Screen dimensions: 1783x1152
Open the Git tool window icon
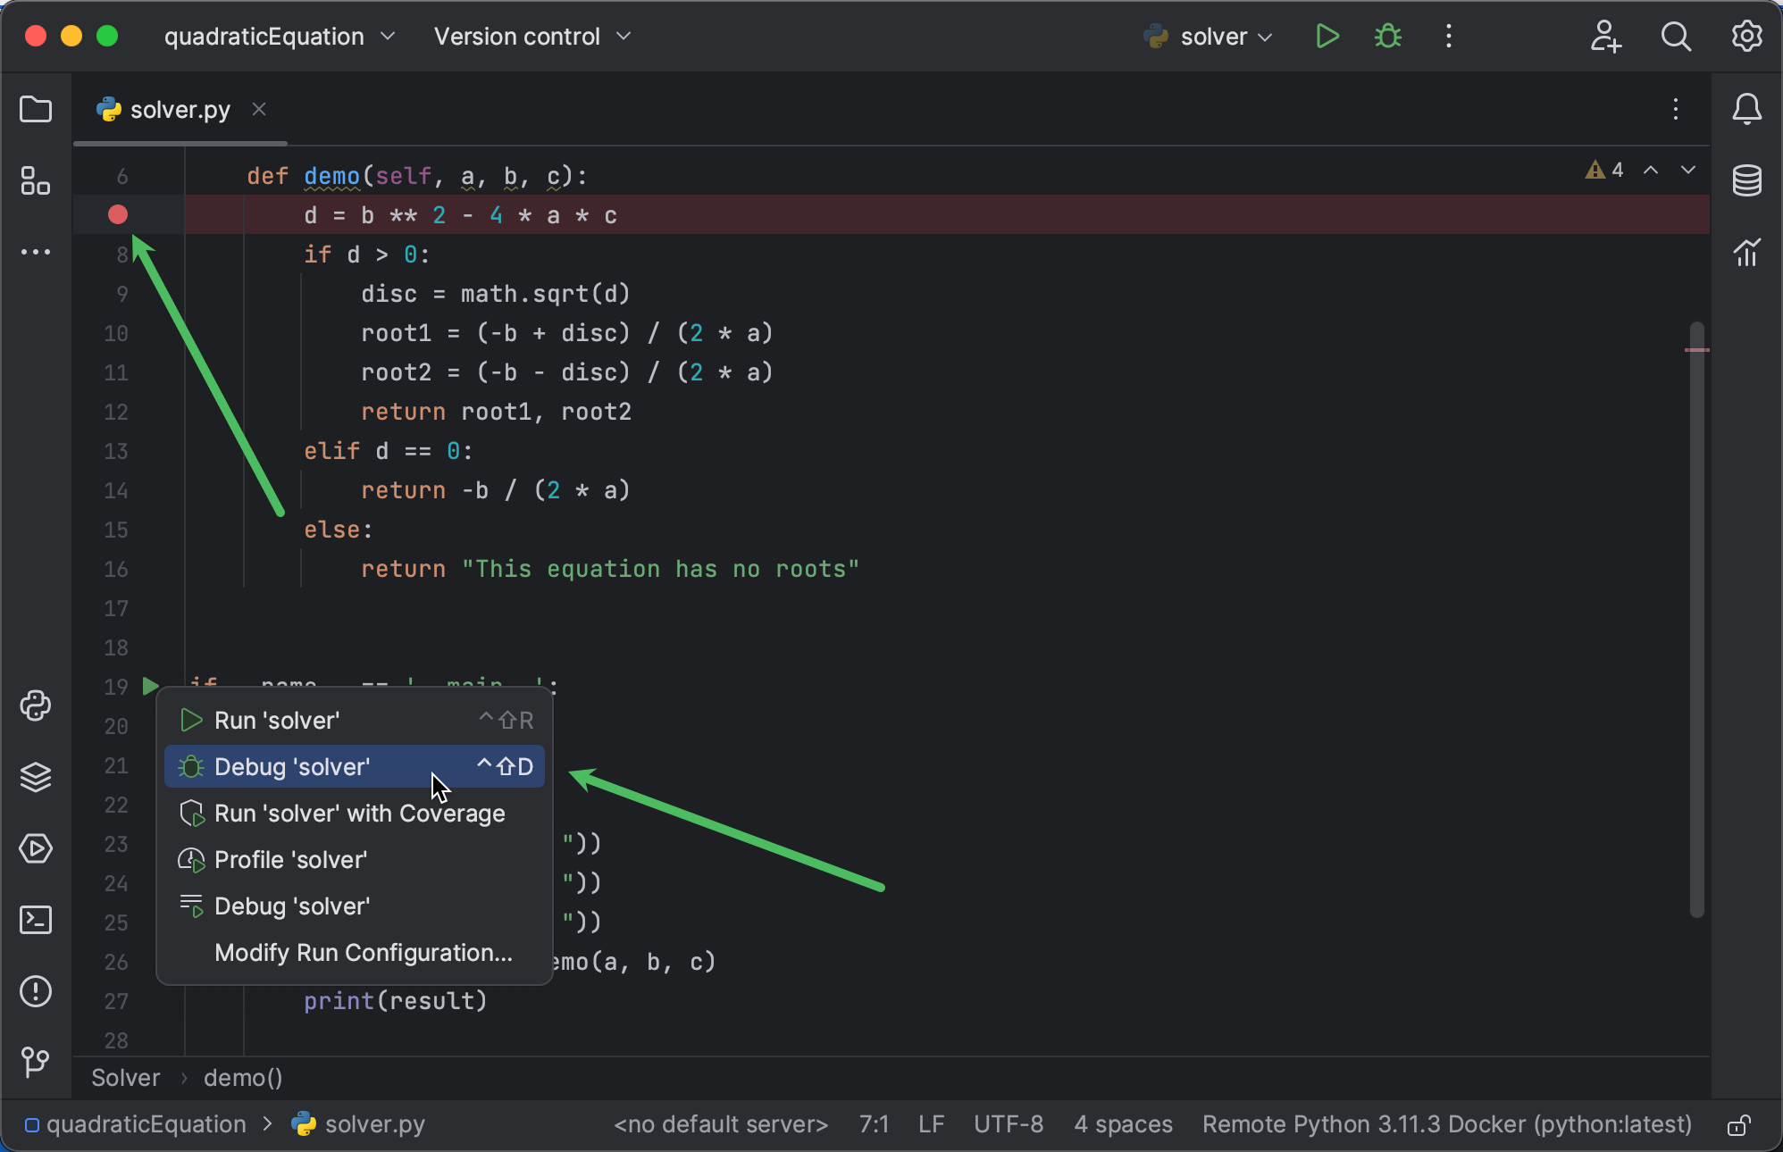36,1061
